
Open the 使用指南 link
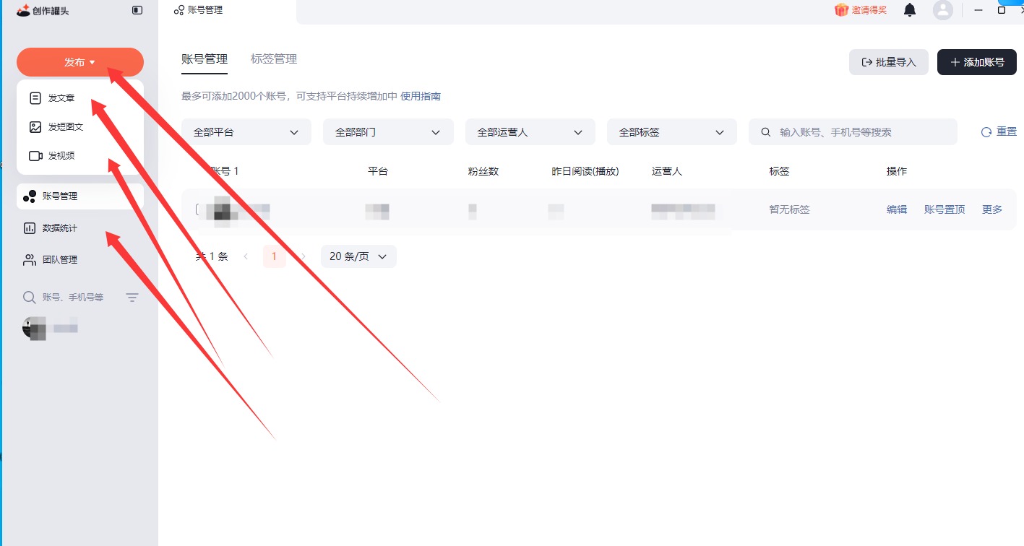[421, 96]
